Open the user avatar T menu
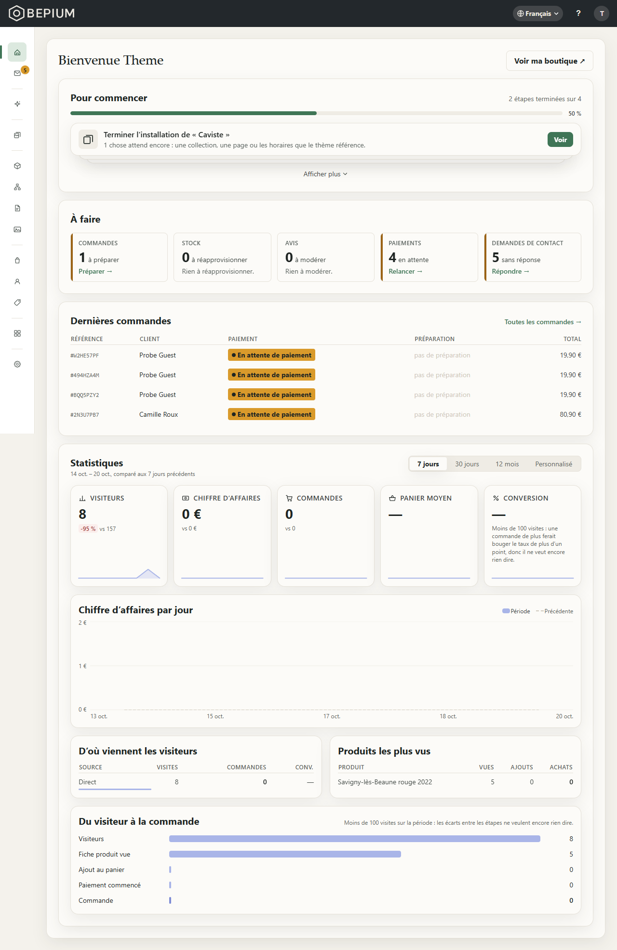The image size is (617, 950). [602, 13]
